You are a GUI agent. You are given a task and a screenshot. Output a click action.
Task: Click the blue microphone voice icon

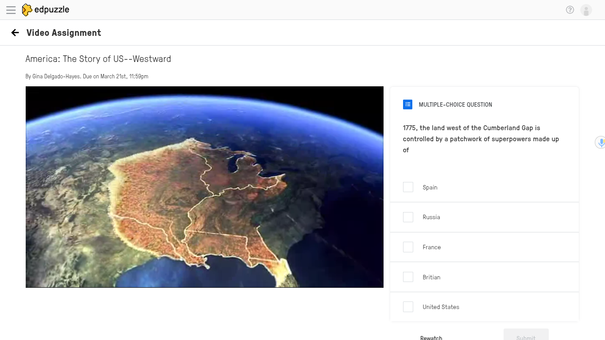601,143
